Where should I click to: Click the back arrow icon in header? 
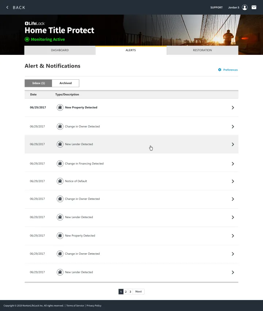point(7,7)
